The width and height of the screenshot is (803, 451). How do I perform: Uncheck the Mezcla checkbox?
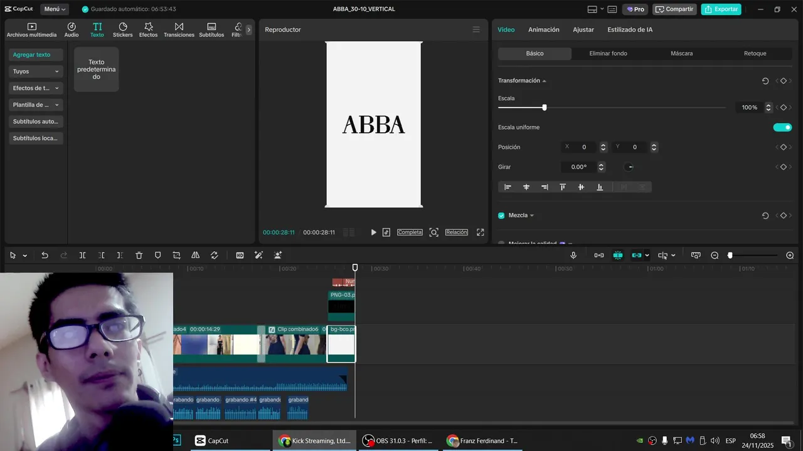pyautogui.click(x=501, y=215)
